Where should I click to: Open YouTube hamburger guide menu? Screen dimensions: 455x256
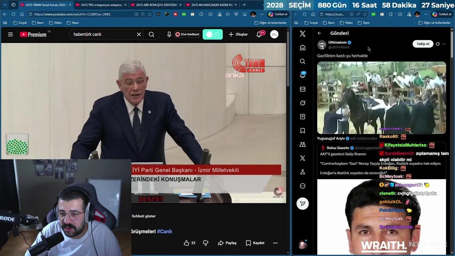tap(10, 34)
